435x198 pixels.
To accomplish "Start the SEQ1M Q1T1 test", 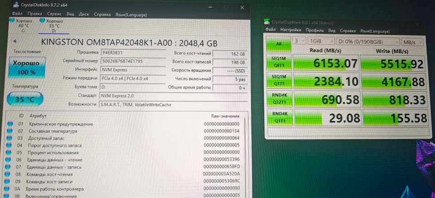I will (x=279, y=81).
